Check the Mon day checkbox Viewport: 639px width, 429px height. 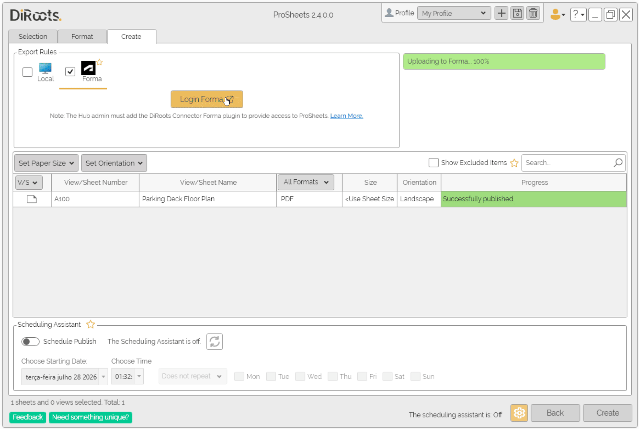tap(239, 376)
